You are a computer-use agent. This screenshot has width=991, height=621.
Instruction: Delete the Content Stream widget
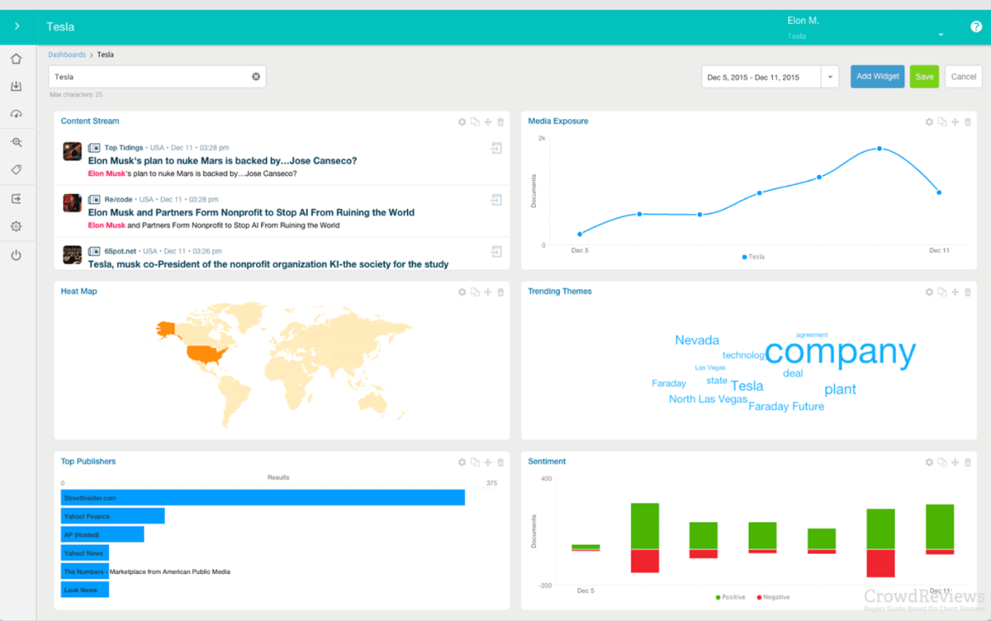500,122
